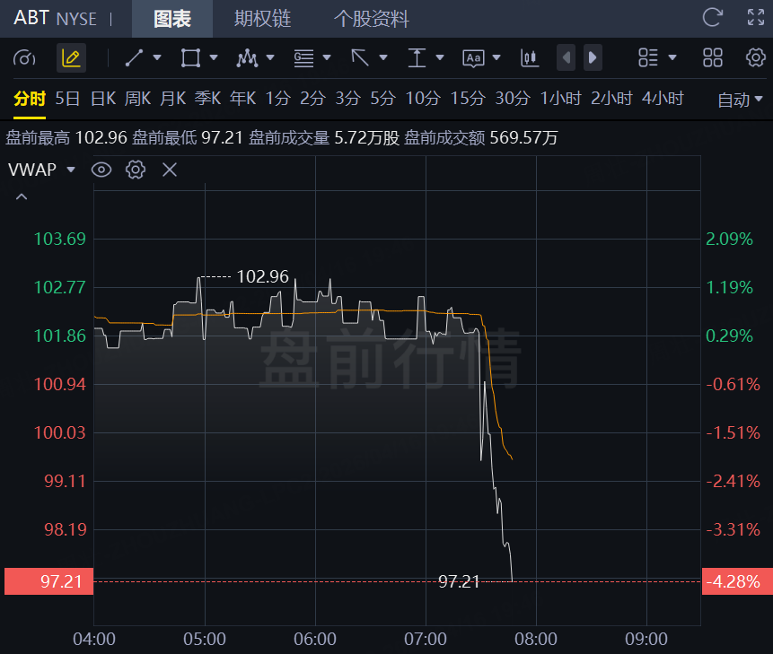773x654 pixels.
Task: Select the 分时 timeframe
Action: pyautogui.click(x=30, y=99)
